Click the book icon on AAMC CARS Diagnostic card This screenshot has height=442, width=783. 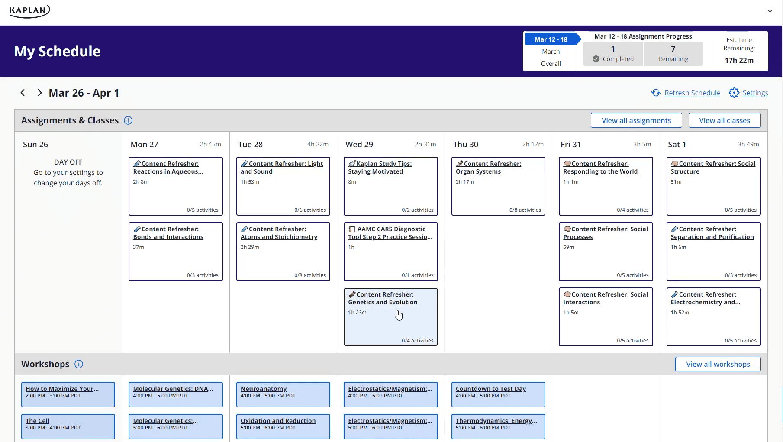[x=351, y=229]
